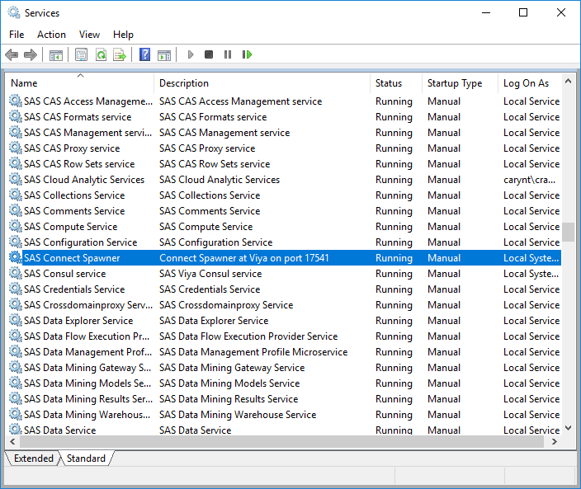Open the View menu
The image size is (581, 489).
click(89, 35)
